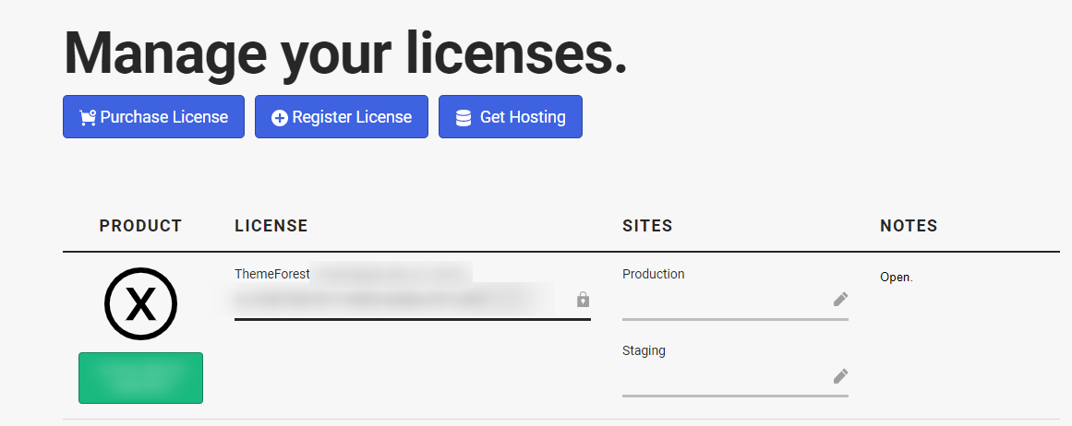1072x426 pixels.
Task: Click the ThemeForest license source label
Action: (272, 274)
